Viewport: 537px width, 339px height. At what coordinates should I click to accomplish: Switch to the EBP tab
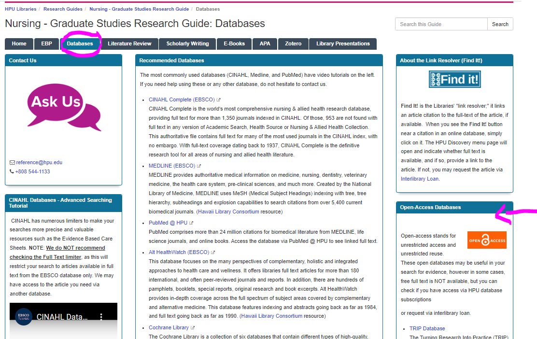[x=46, y=44]
